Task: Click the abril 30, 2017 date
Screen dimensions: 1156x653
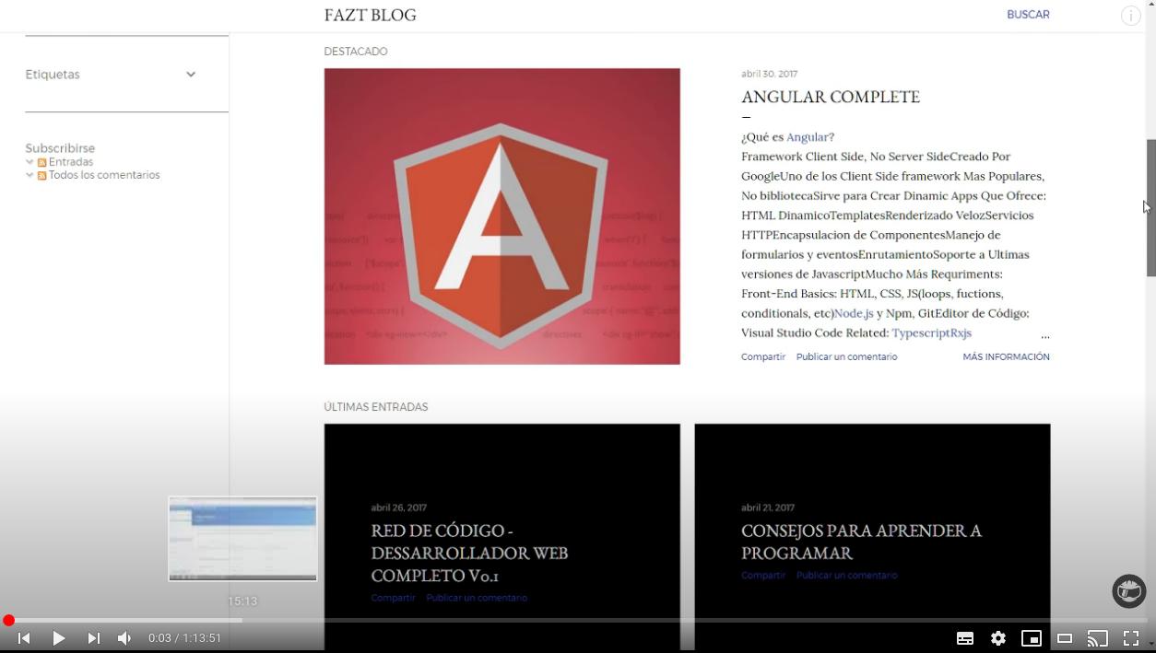Action: coord(769,74)
